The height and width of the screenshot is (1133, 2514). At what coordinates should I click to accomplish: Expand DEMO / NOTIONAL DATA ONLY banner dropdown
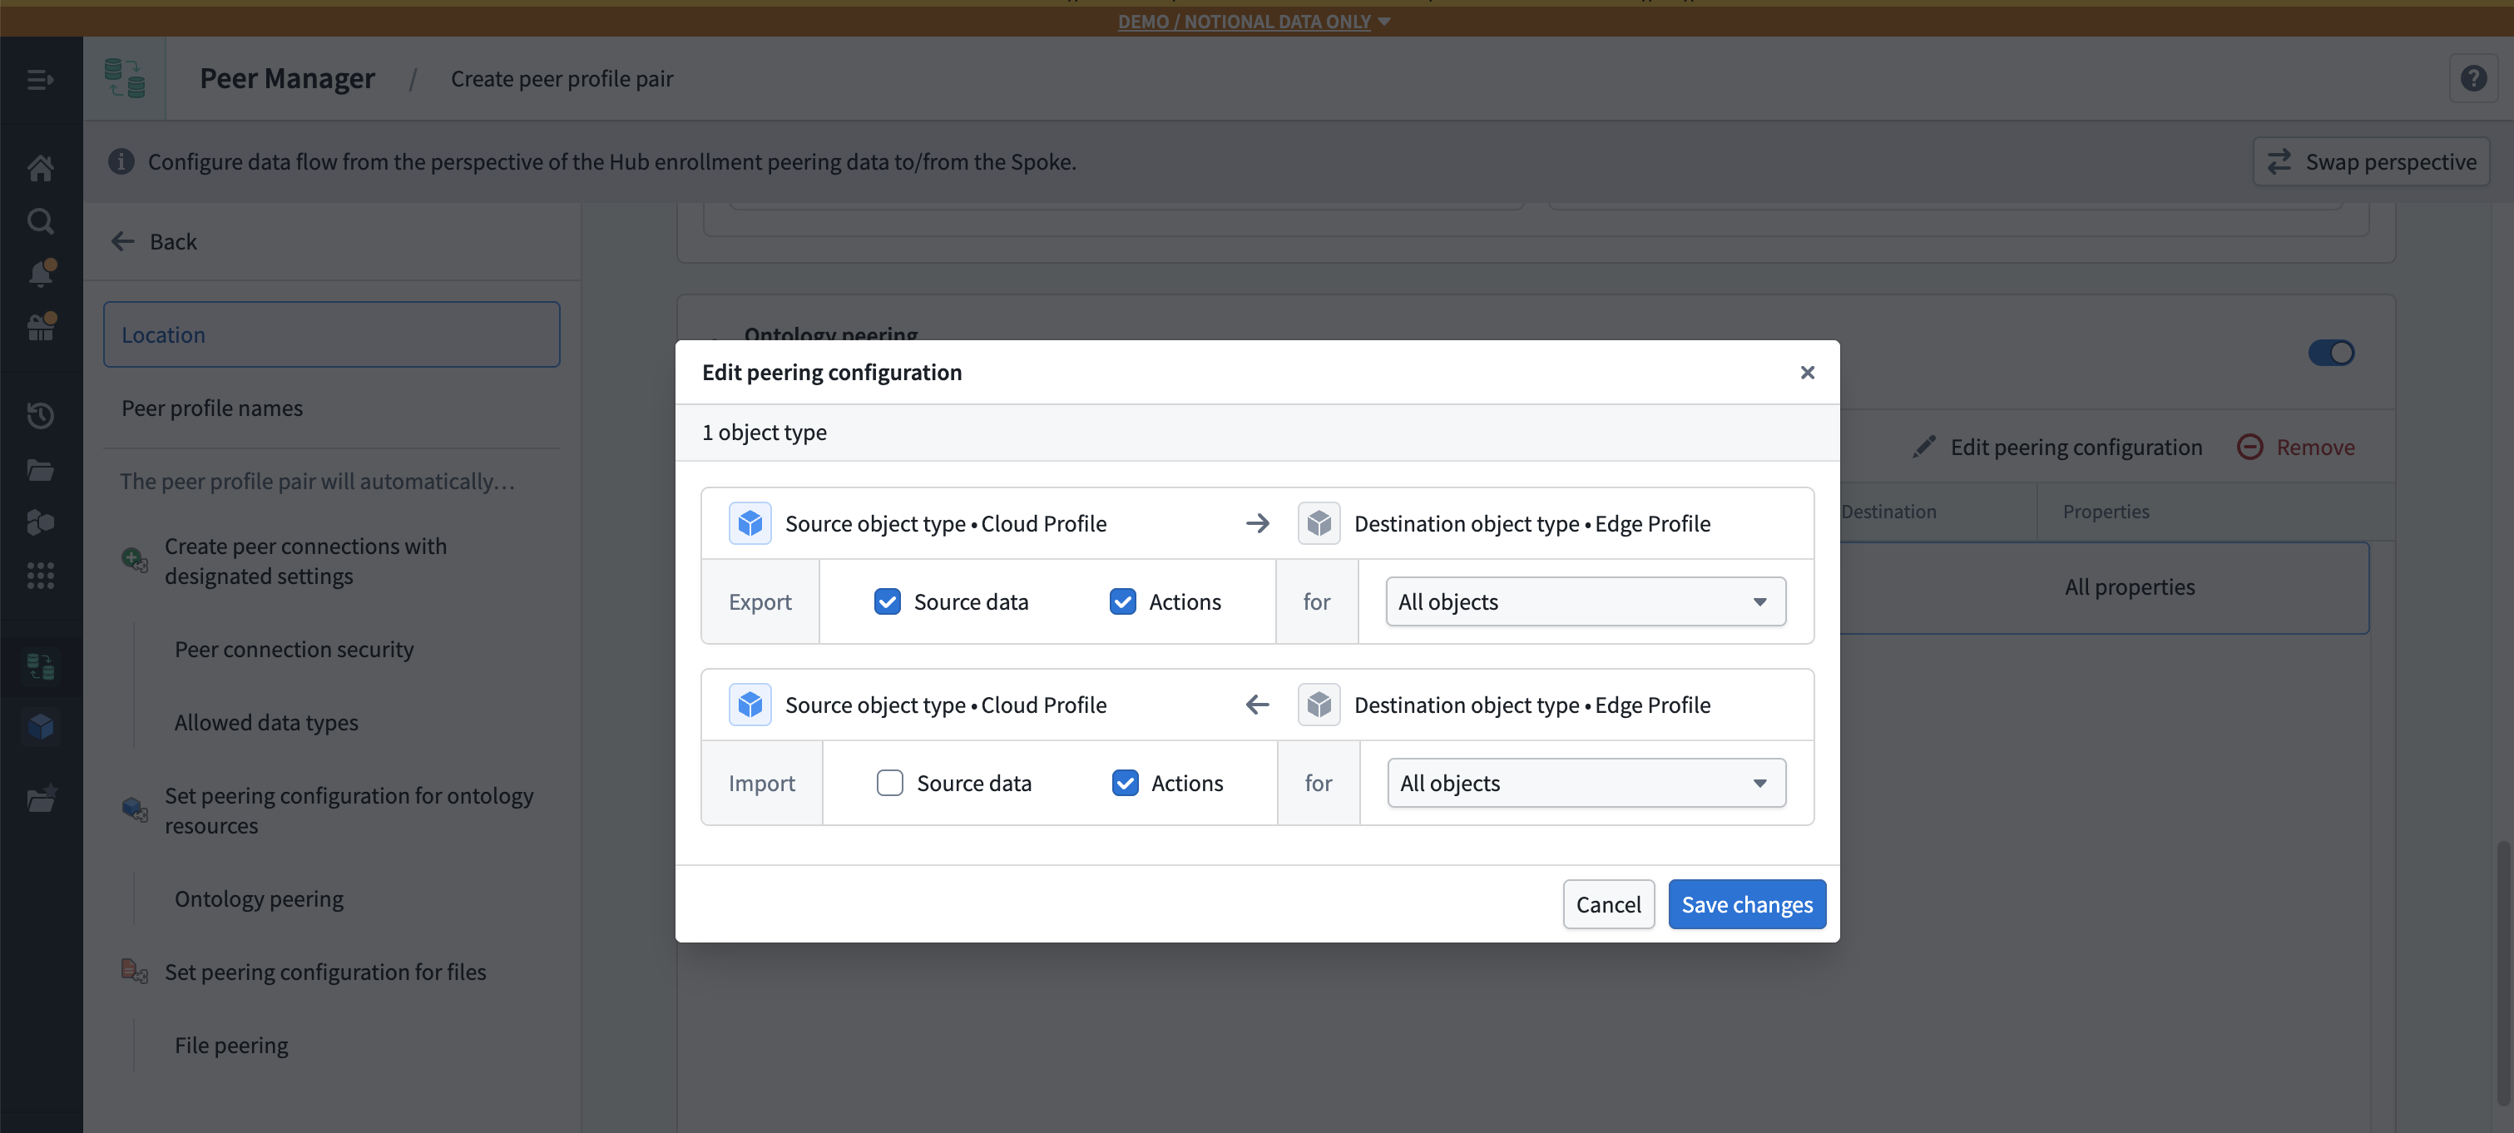pos(1254,21)
